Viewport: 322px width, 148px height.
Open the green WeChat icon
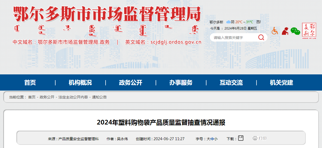(295, 31)
